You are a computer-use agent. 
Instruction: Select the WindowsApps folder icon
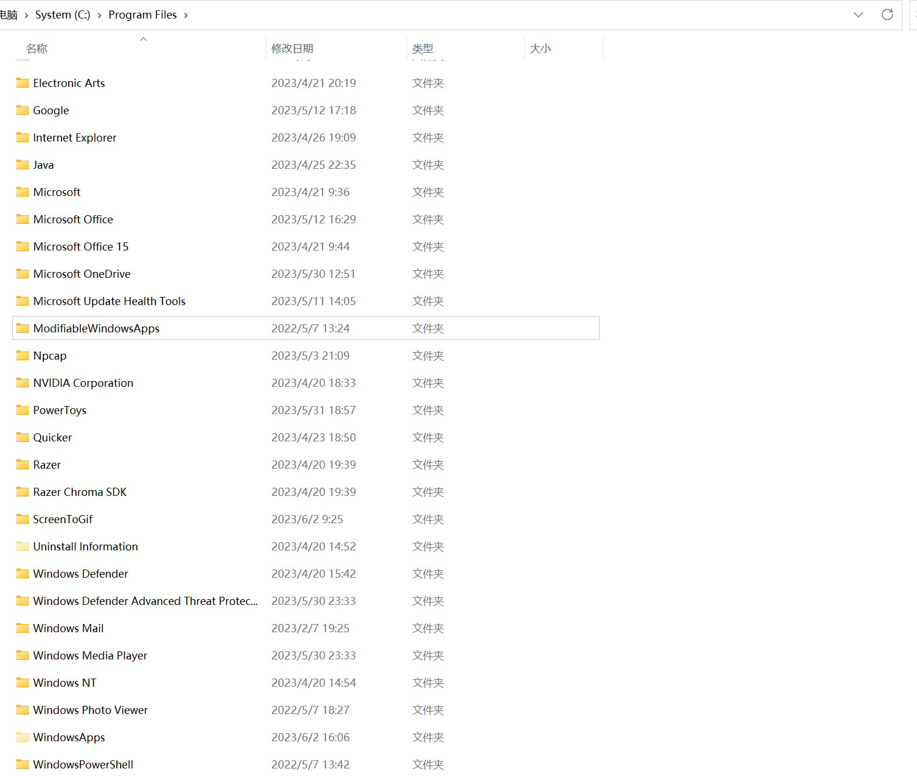coord(23,737)
